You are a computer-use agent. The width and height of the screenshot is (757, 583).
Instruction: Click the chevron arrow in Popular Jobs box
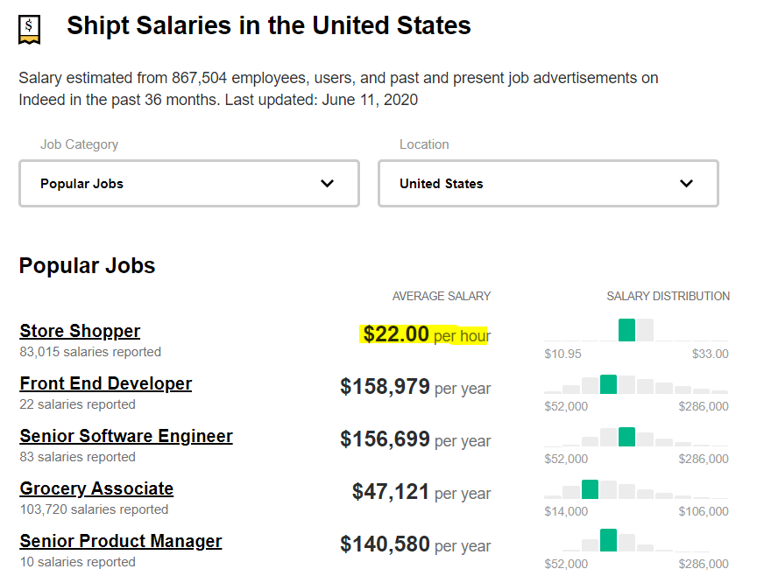click(x=327, y=184)
